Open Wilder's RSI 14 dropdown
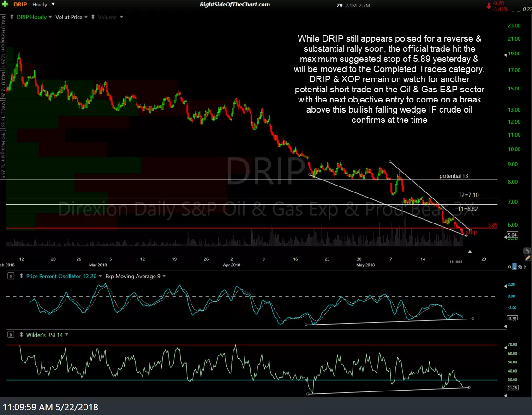Image resolution: width=532 pixels, height=415 pixels. pyautogui.click(x=66, y=335)
